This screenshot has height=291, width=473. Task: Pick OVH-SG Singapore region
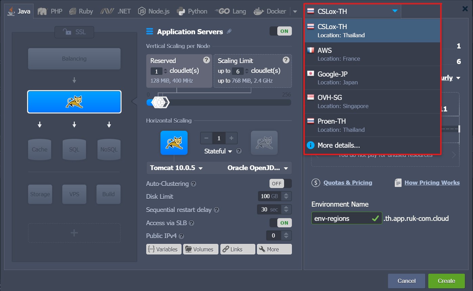(372, 101)
